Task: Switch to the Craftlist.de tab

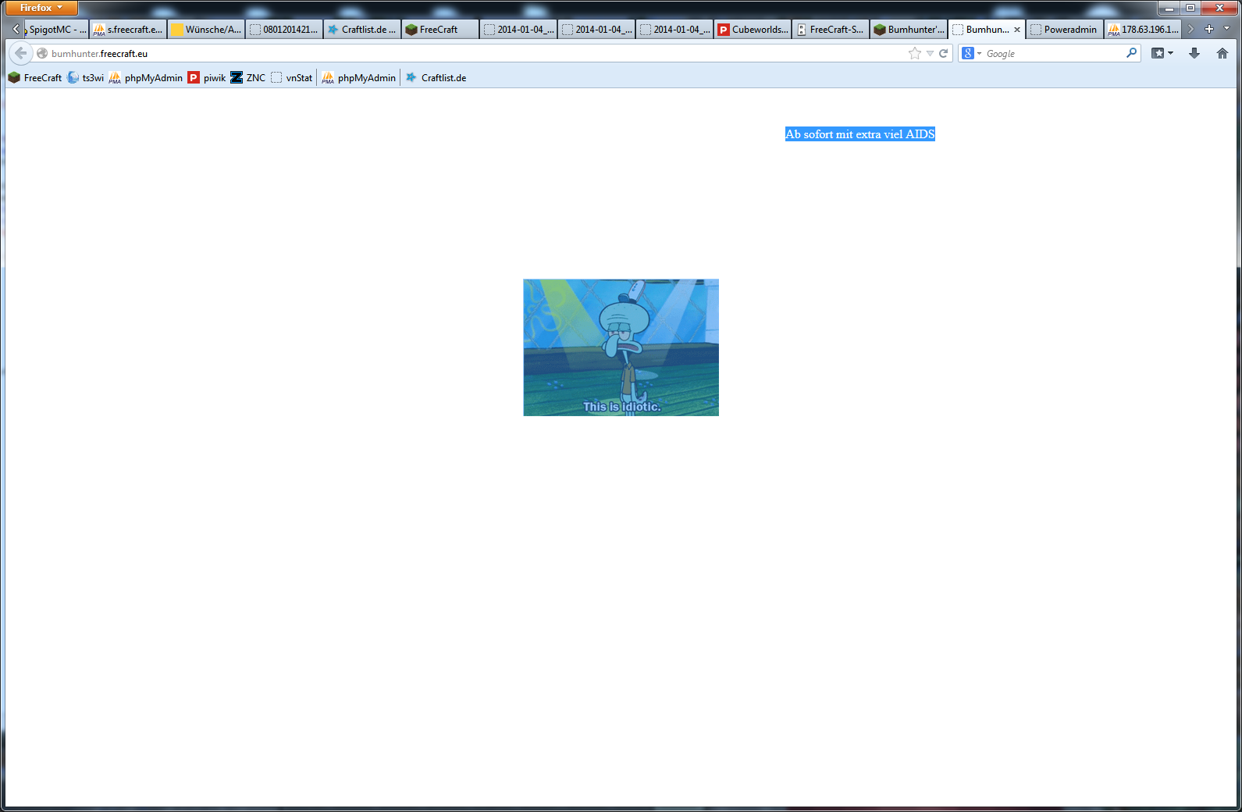Action: click(362, 30)
